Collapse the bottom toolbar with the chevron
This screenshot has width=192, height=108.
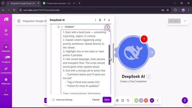158,100
